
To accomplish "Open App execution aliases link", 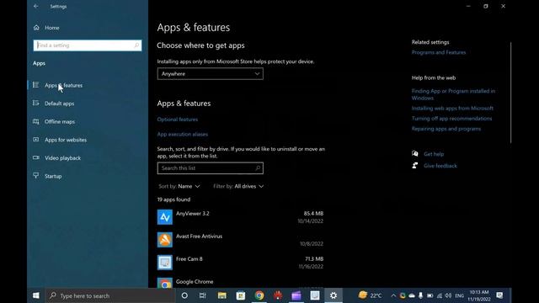I will (x=183, y=135).
